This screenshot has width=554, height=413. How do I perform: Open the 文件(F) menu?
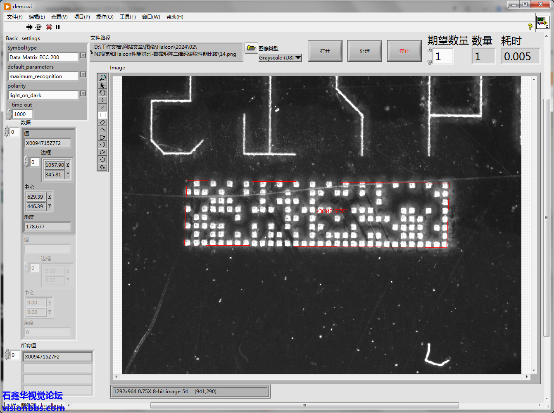[14, 17]
